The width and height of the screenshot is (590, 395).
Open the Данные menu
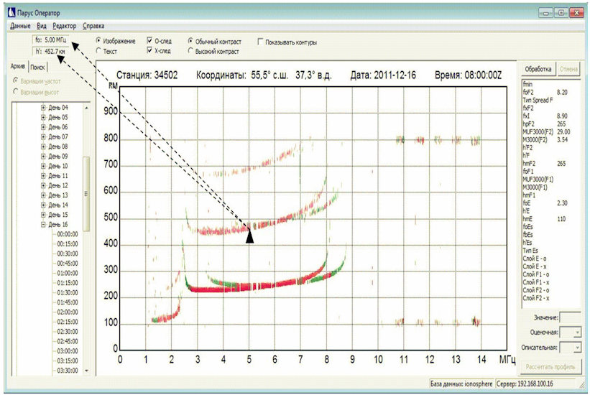[20, 26]
